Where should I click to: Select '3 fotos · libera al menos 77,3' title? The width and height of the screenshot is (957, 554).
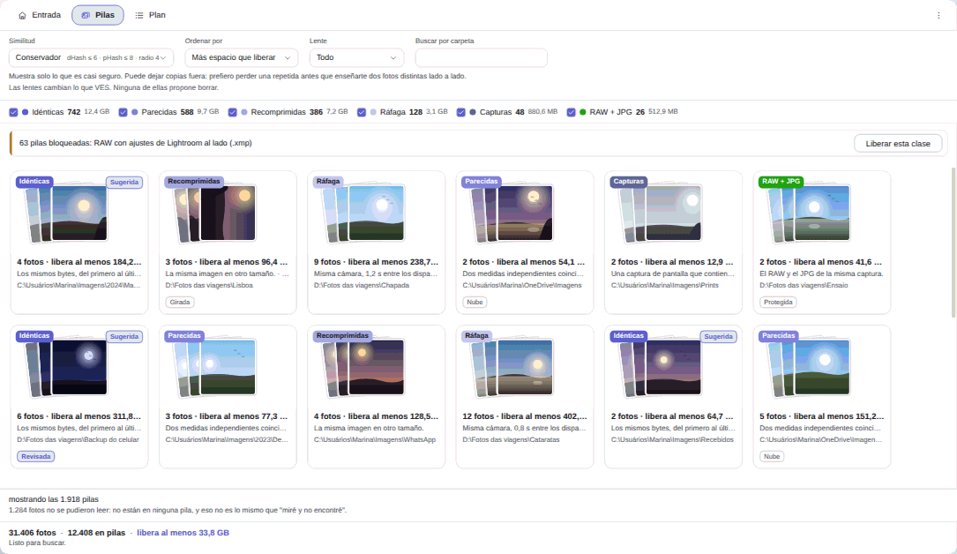(x=227, y=416)
